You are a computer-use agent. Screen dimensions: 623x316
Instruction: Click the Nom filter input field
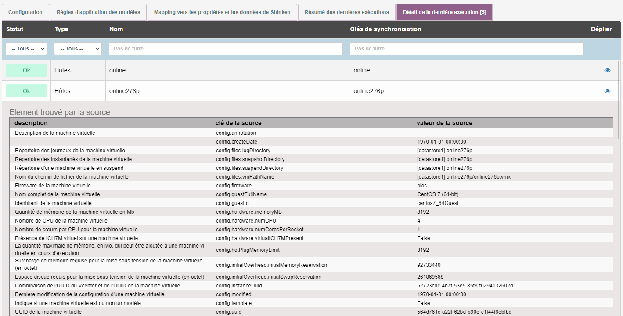226,49
